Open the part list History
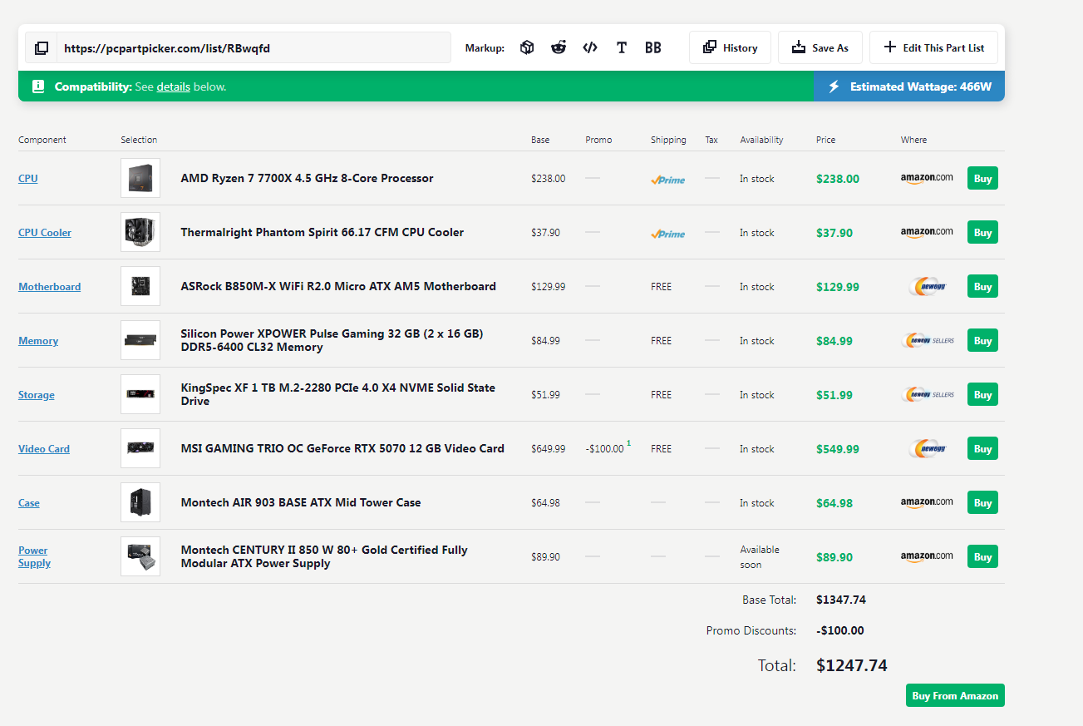Viewport: 1083px width, 726px height. (x=730, y=47)
